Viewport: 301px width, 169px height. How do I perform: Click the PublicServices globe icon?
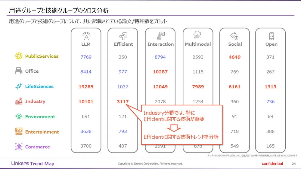(19, 56)
